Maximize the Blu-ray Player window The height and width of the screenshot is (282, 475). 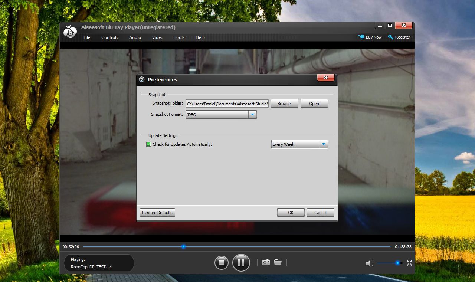pyautogui.click(x=390, y=26)
